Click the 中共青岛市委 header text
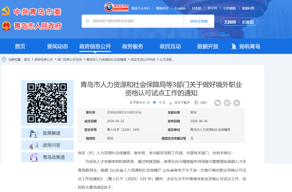The image size is (292, 192). point(38,12)
